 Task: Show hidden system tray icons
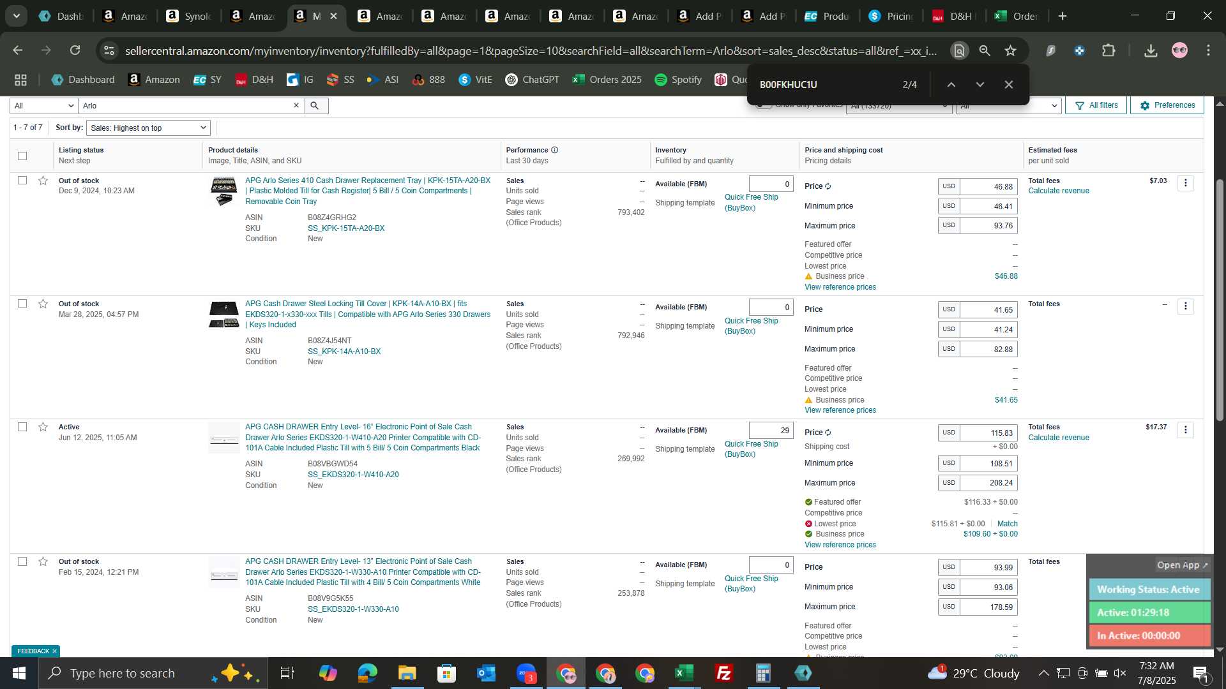point(1043,673)
